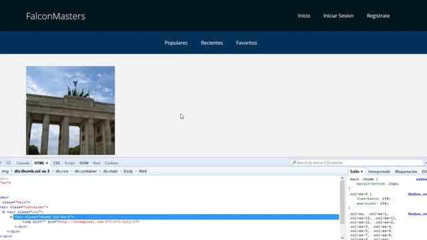Image resolution: width=427 pixels, height=240 pixels.
Task: Select div.container in breadcrumb path
Action: (x=86, y=171)
